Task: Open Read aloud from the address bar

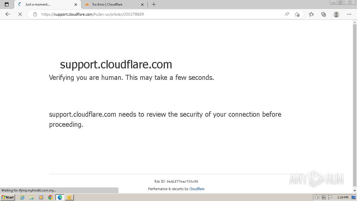Action: pyautogui.click(x=287, y=14)
